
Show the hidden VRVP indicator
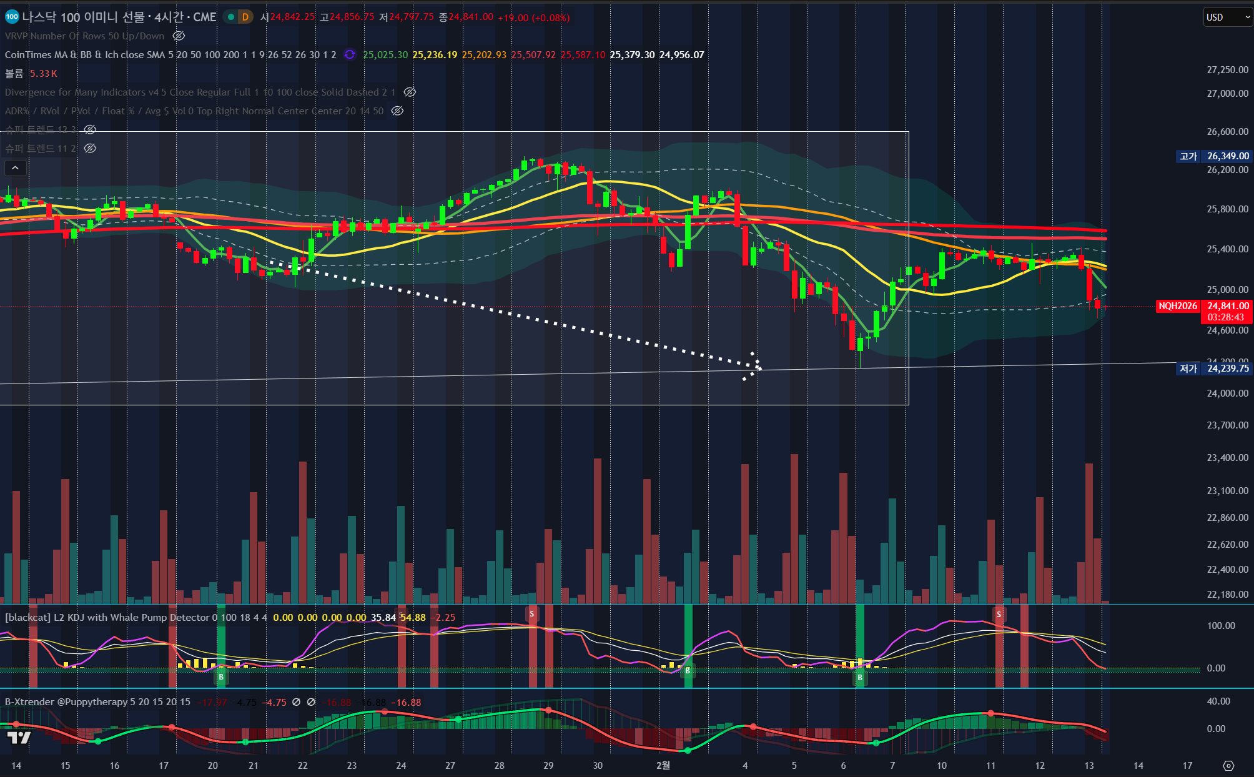(179, 36)
